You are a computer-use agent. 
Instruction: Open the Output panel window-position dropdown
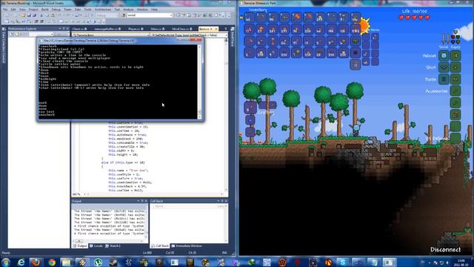(x=138, y=201)
